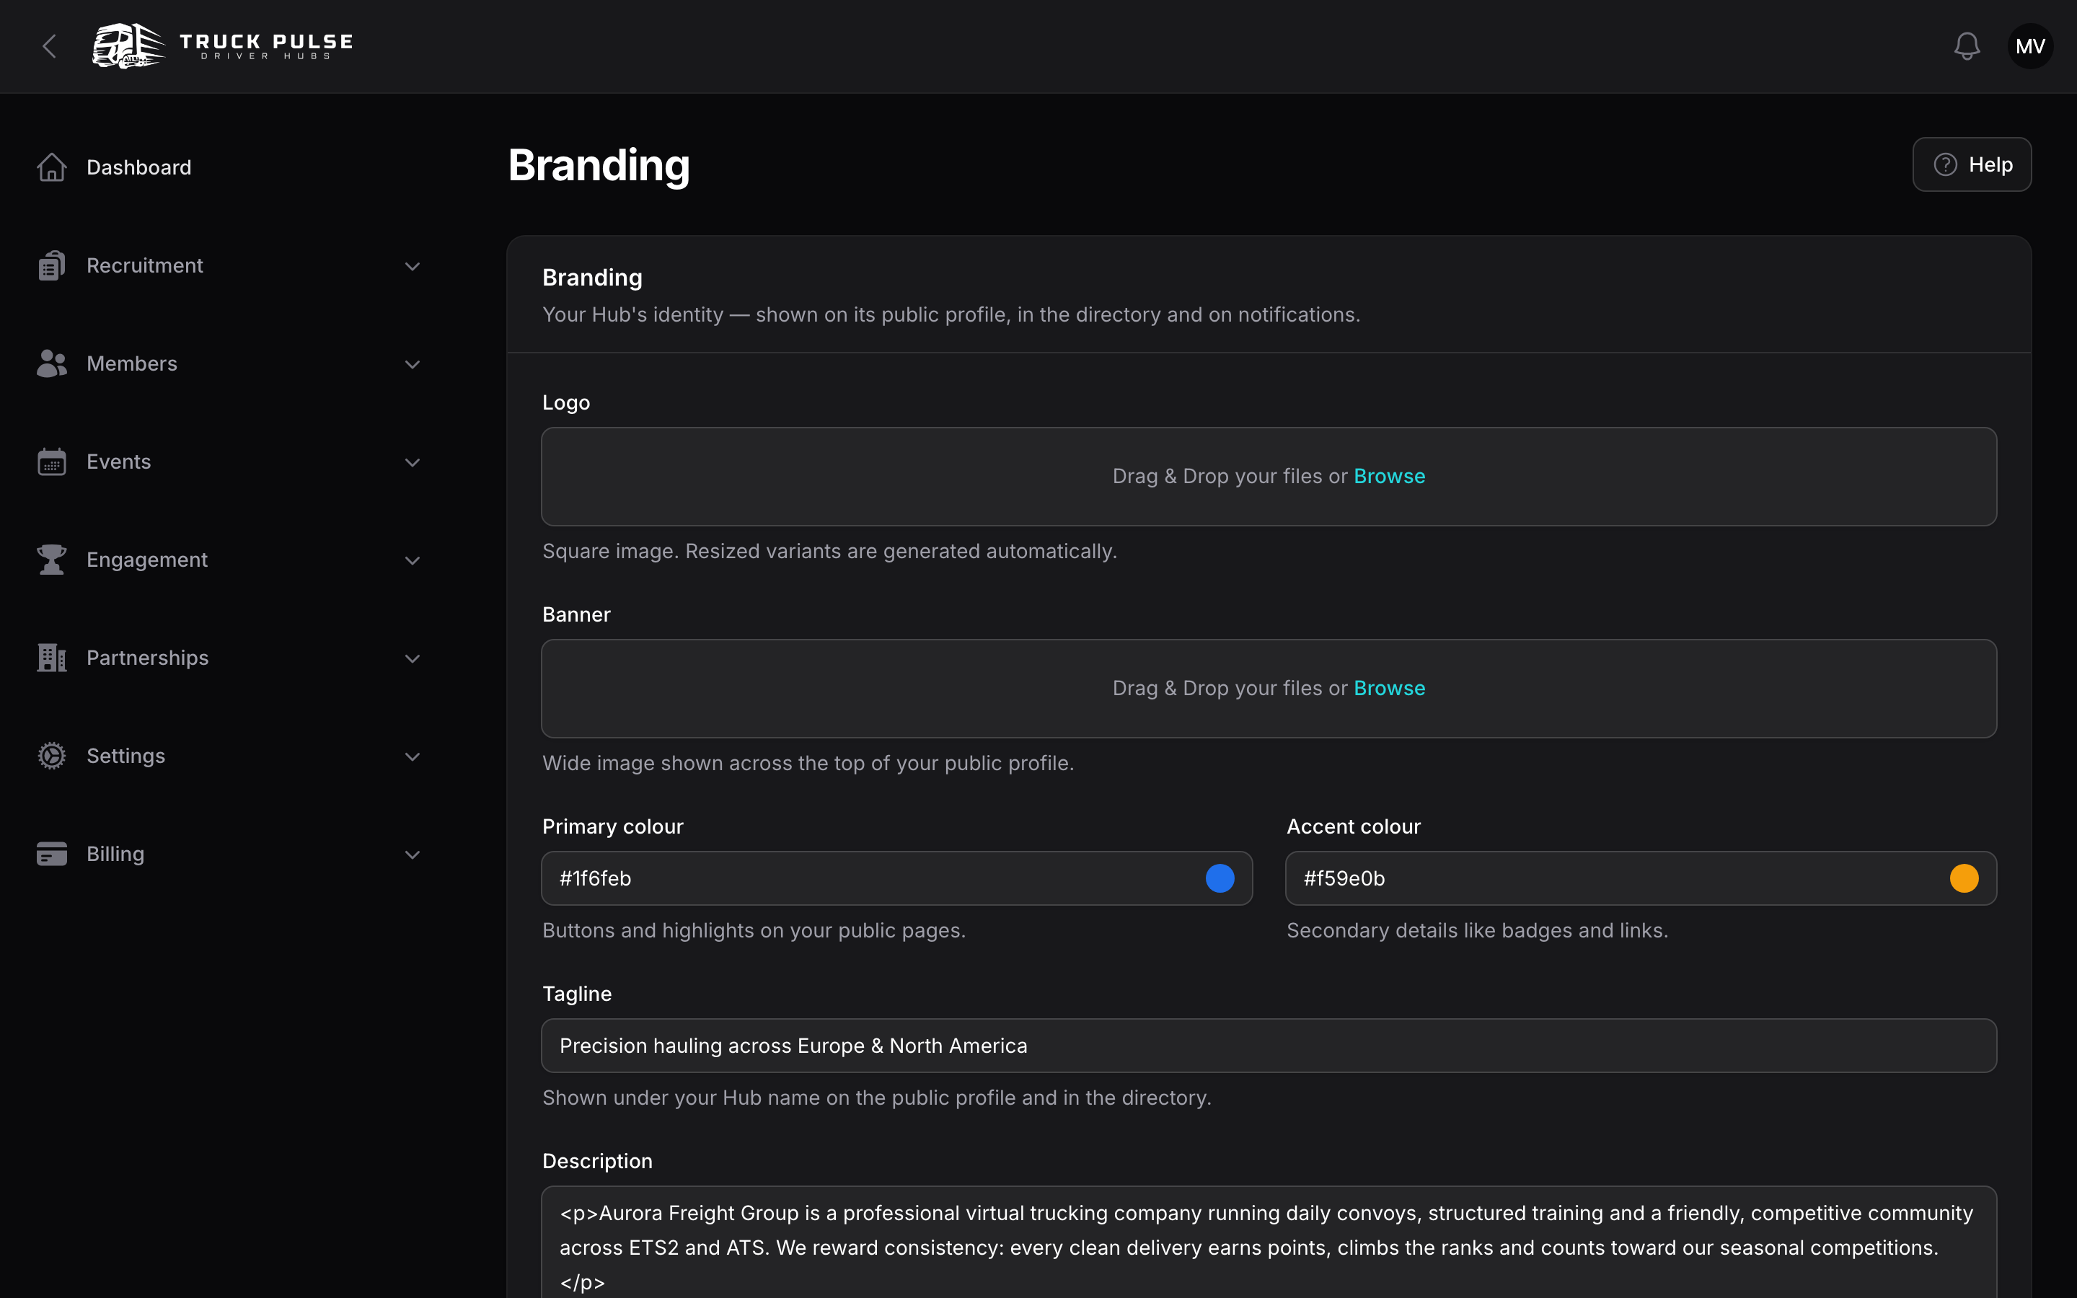Expand the Recruitment chevron
Screen dimensions: 2077x1298
pyautogui.click(x=412, y=266)
